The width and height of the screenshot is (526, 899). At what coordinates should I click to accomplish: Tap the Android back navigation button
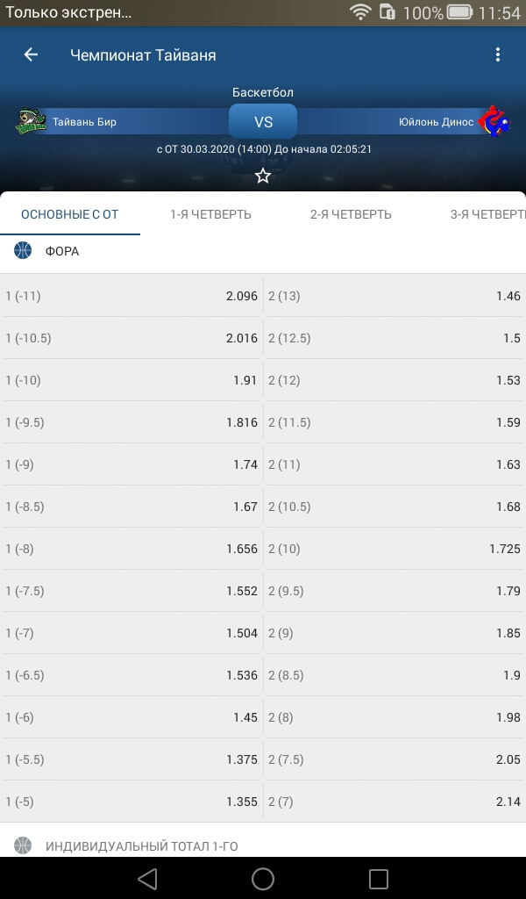(x=147, y=878)
